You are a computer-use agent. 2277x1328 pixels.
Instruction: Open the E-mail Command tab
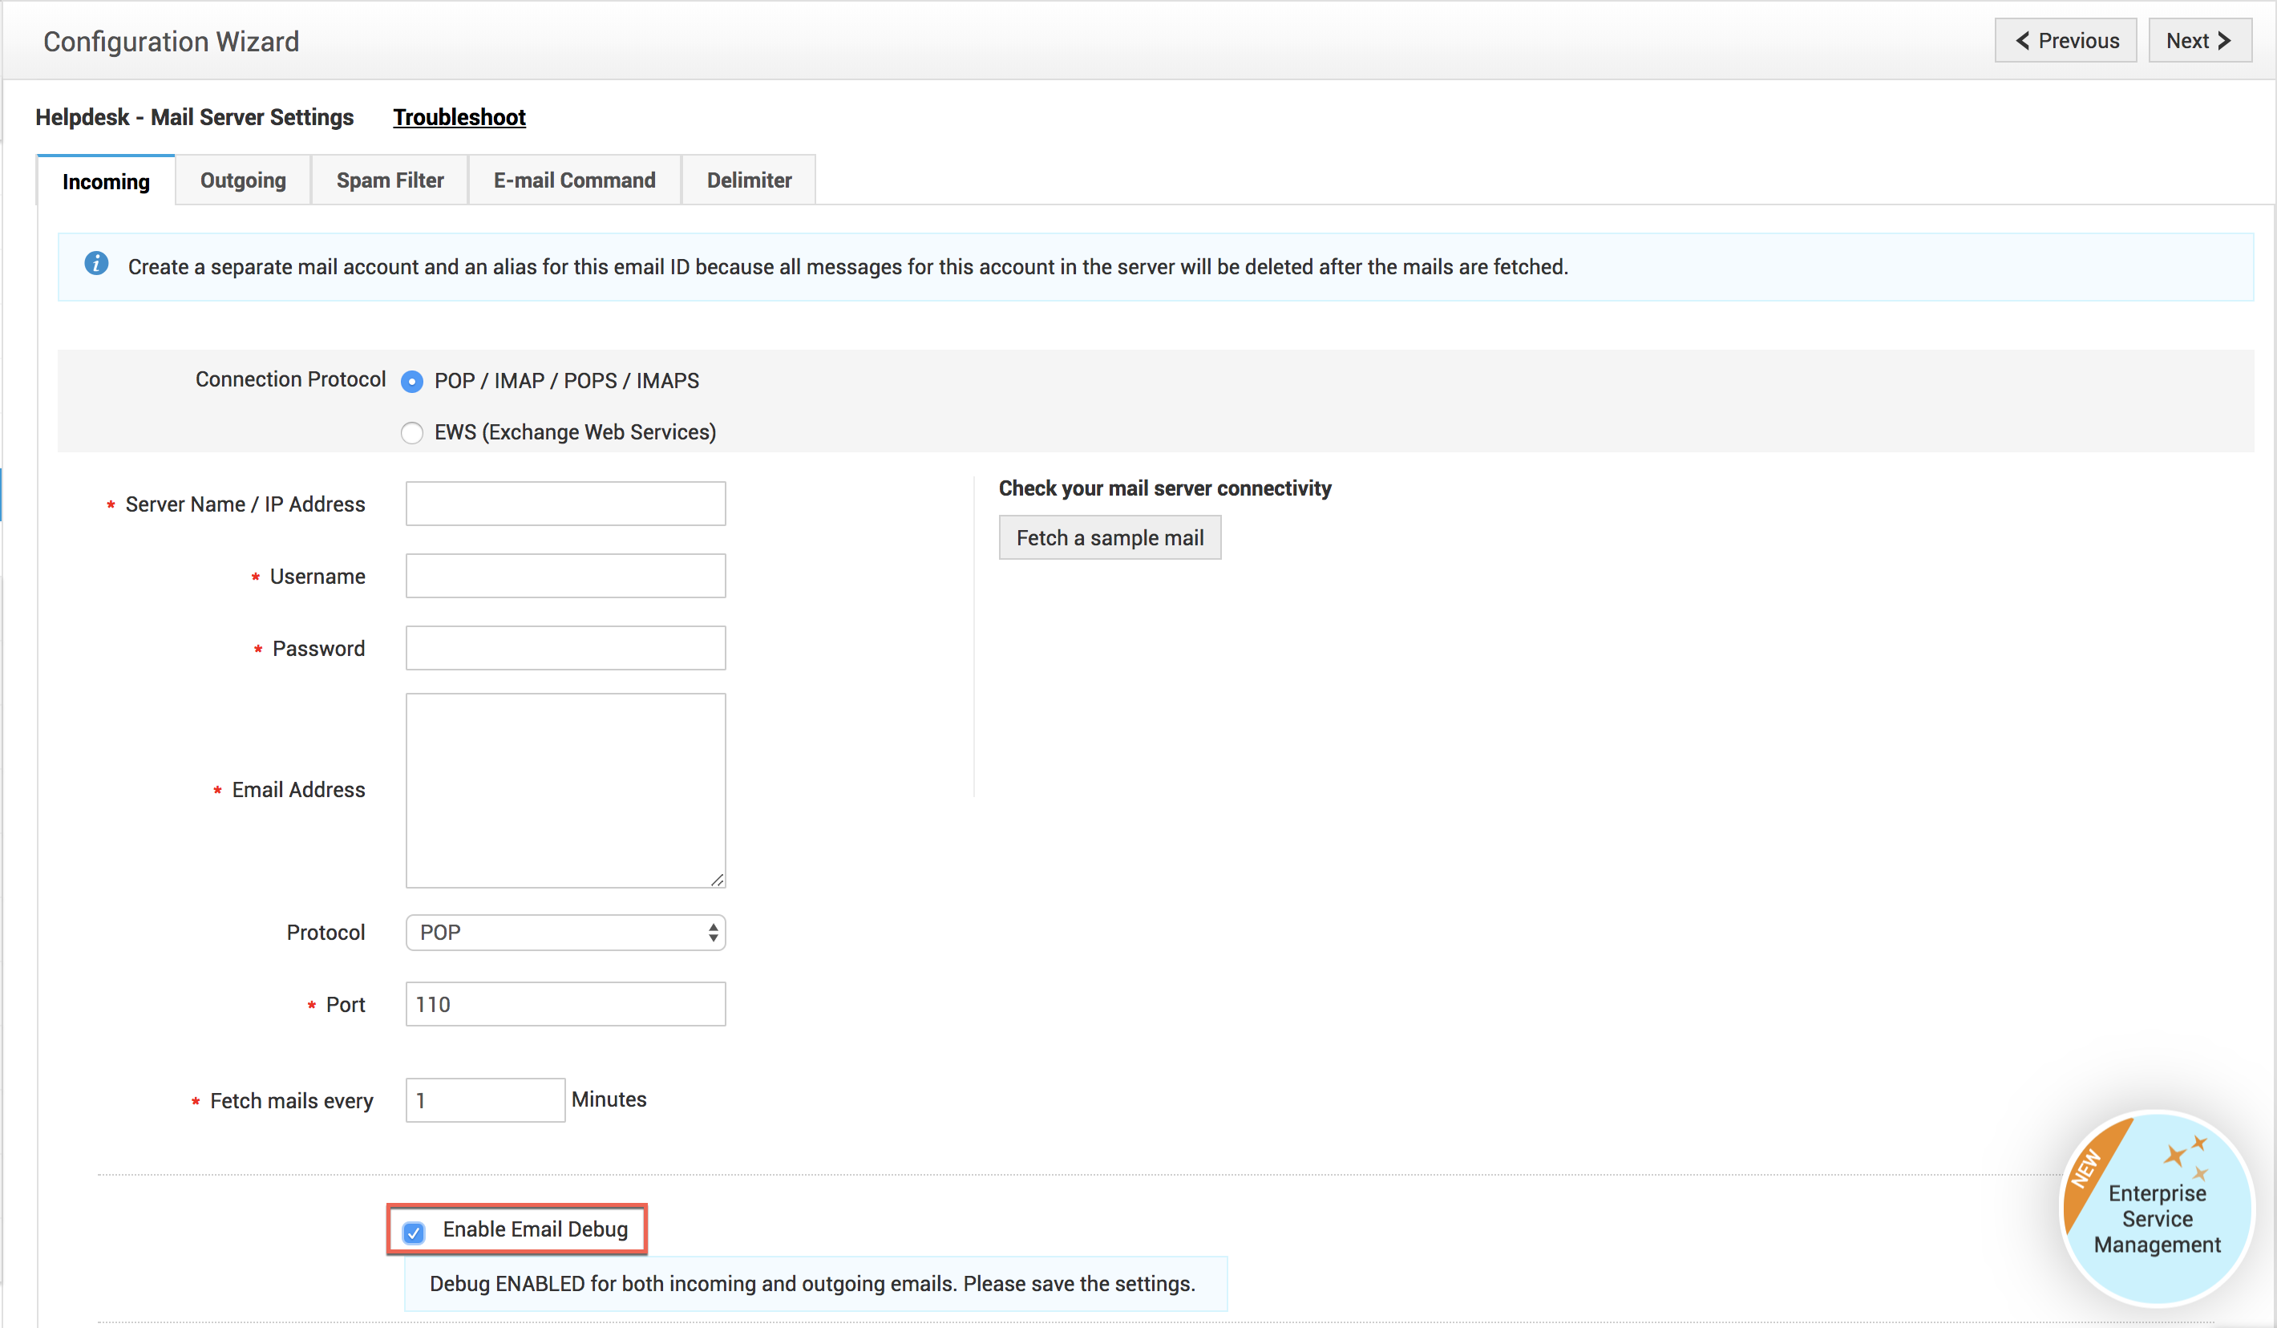(x=574, y=180)
